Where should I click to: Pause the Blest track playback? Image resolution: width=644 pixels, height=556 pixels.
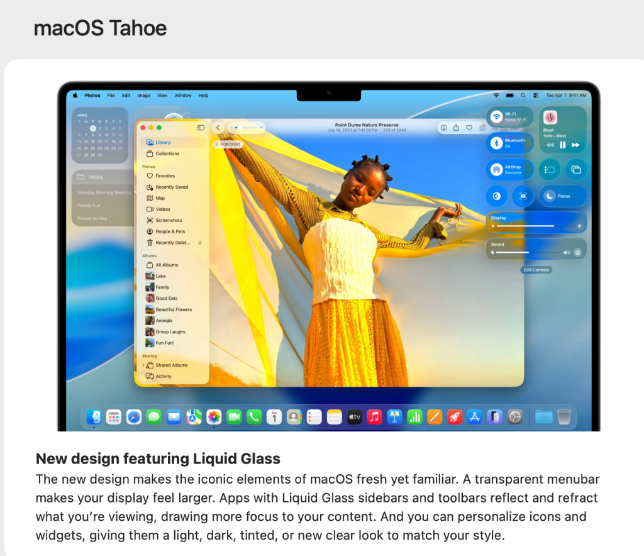(563, 145)
